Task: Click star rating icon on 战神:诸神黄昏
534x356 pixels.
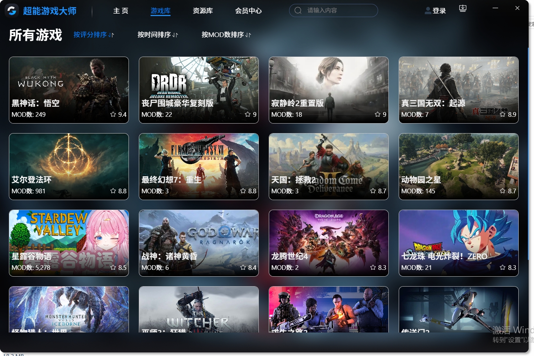Action: tap(243, 267)
